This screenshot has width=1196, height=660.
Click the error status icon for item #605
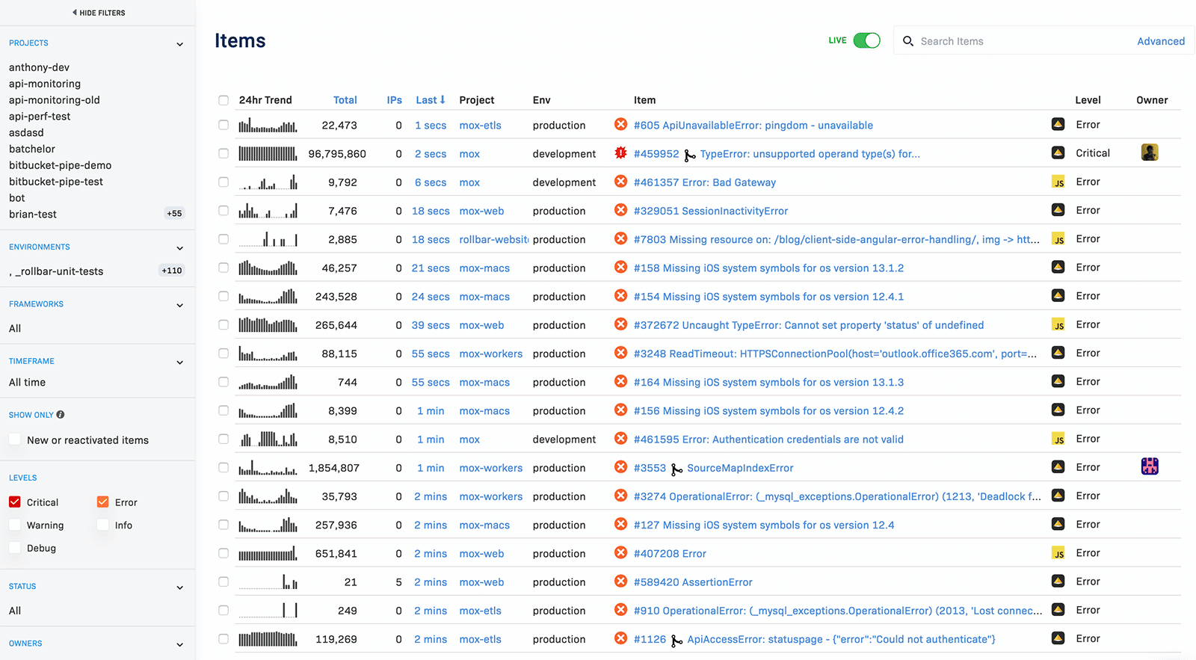(620, 124)
